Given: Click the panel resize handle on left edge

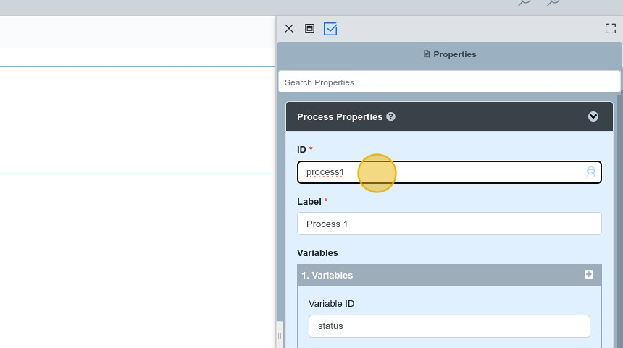Looking at the screenshot, I should (x=280, y=335).
